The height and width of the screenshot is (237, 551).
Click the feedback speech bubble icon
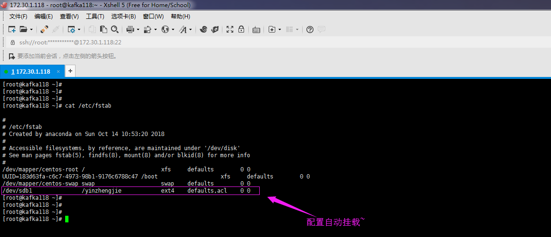point(321,30)
